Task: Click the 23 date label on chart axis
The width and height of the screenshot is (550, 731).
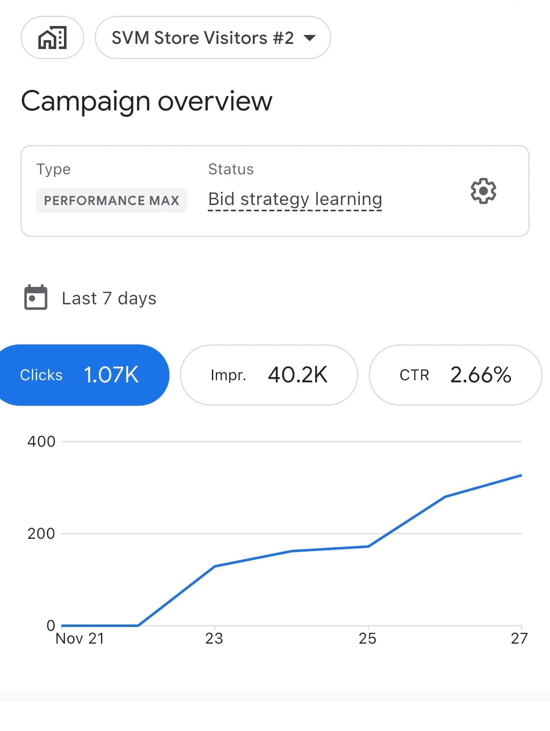Action: point(214,639)
